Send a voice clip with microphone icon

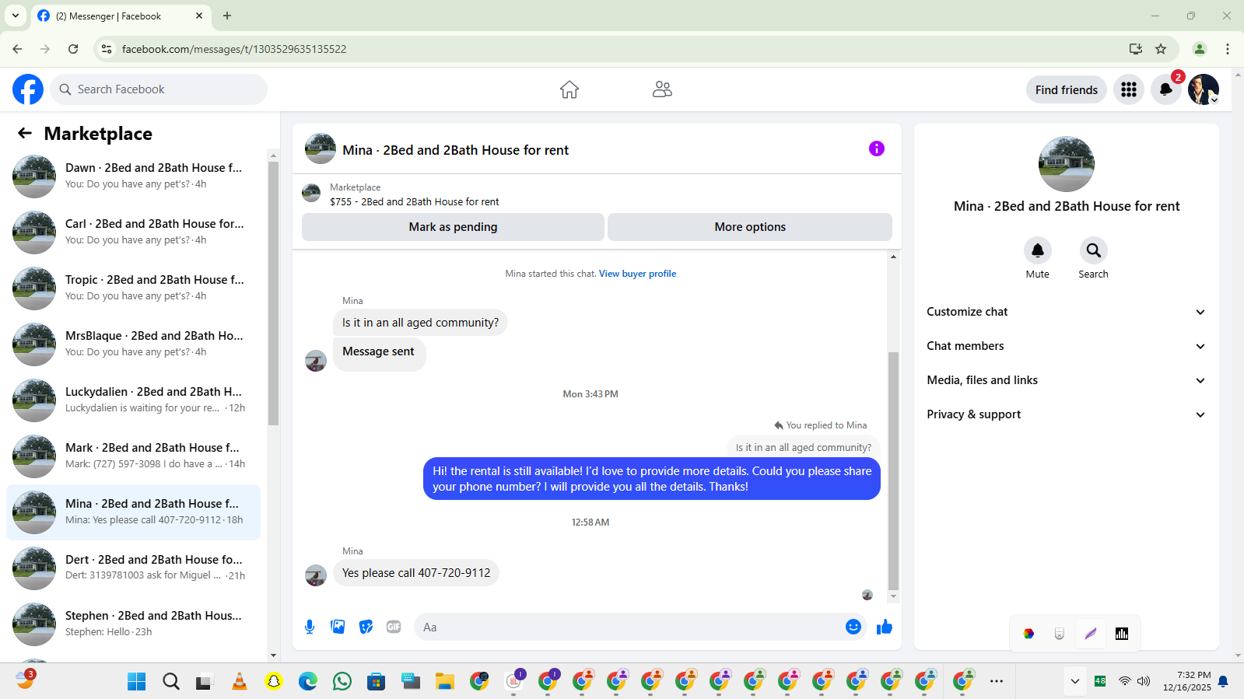(x=310, y=627)
